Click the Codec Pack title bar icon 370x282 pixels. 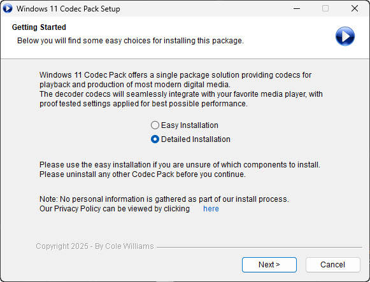[7, 8]
